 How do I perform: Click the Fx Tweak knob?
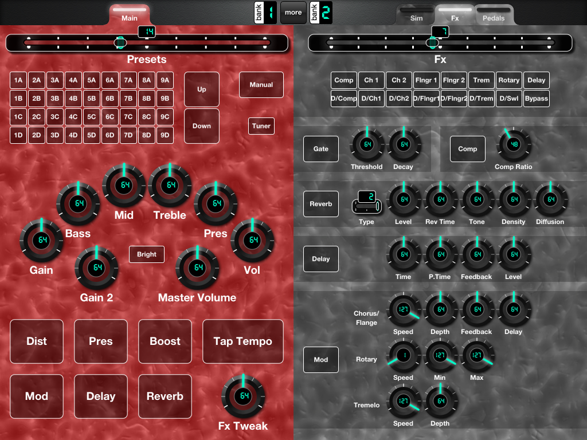[243, 396]
